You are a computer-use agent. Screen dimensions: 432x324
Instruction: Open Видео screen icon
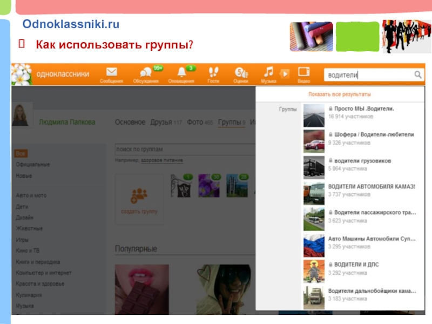303,72
